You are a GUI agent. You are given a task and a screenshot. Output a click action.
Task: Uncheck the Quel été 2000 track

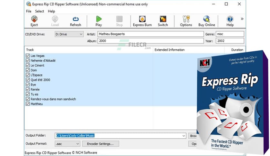point(27,80)
